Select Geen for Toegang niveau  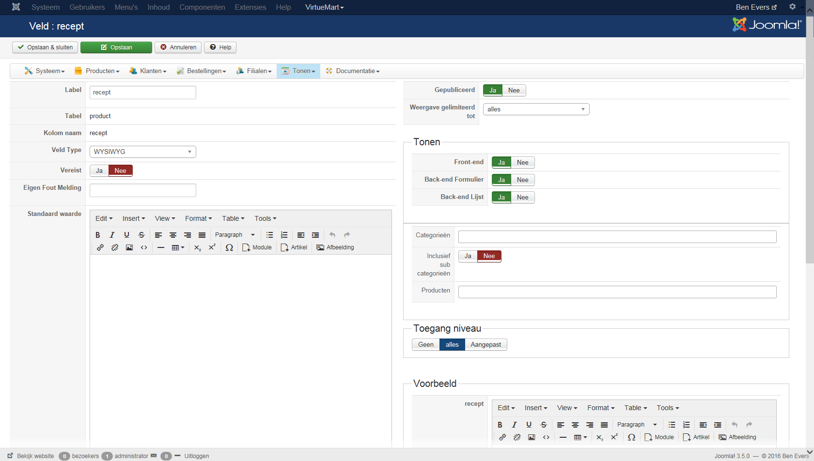426,344
